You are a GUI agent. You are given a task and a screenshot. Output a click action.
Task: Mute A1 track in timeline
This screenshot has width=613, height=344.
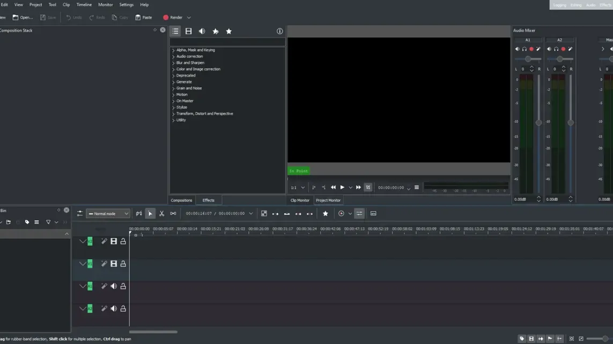pos(113,286)
